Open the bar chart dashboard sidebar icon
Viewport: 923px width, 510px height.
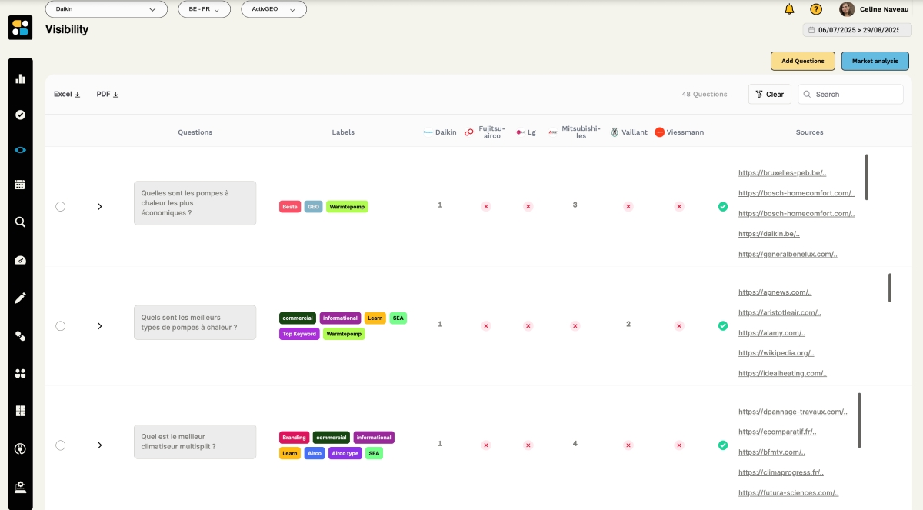(21, 78)
